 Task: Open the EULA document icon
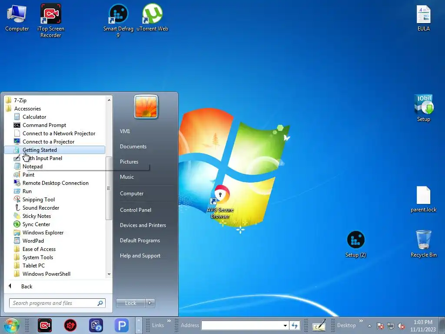(x=423, y=18)
